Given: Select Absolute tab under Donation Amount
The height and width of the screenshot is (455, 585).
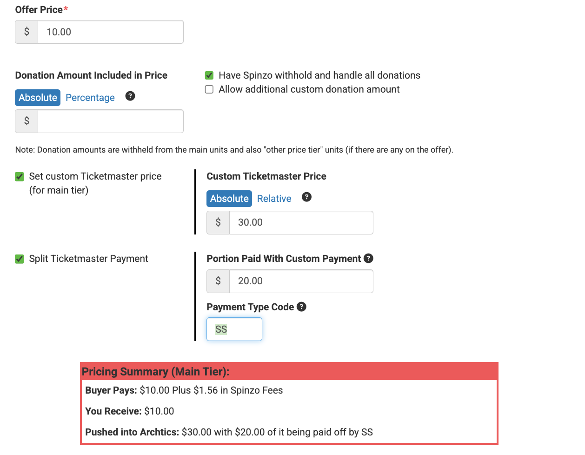Looking at the screenshot, I should pyautogui.click(x=38, y=98).
